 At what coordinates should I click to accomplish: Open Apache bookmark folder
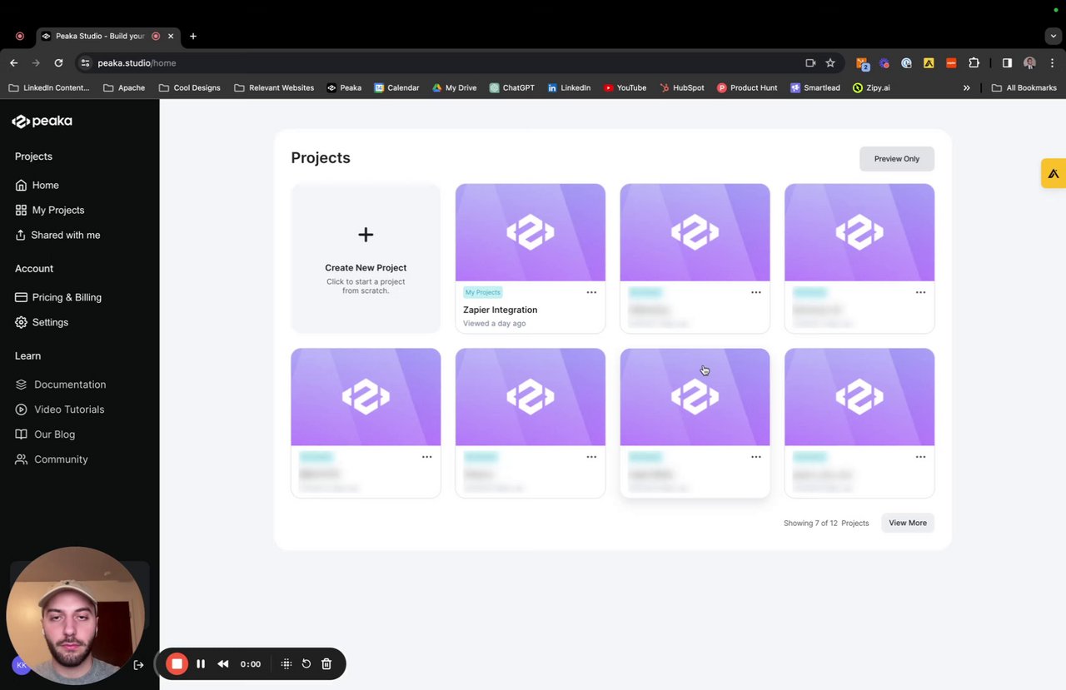[x=124, y=87]
